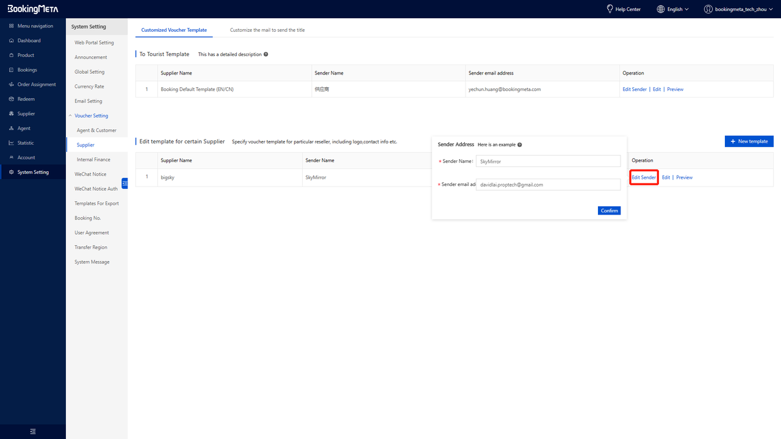Click the help icon beside detailed description

pyautogui.click(x=266, y=54)
